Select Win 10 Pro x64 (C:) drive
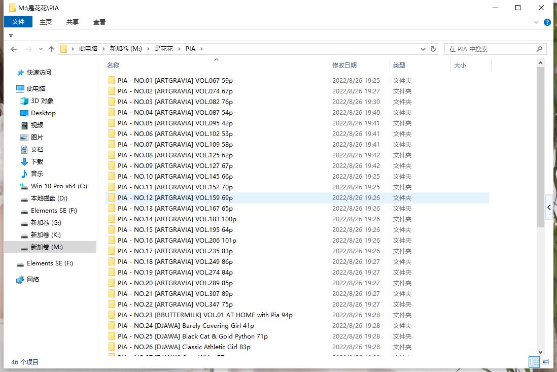Viewport: 557px width, 372px height. tap(59, 186)
